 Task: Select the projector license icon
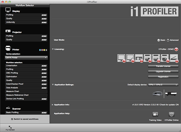[139, 58]
